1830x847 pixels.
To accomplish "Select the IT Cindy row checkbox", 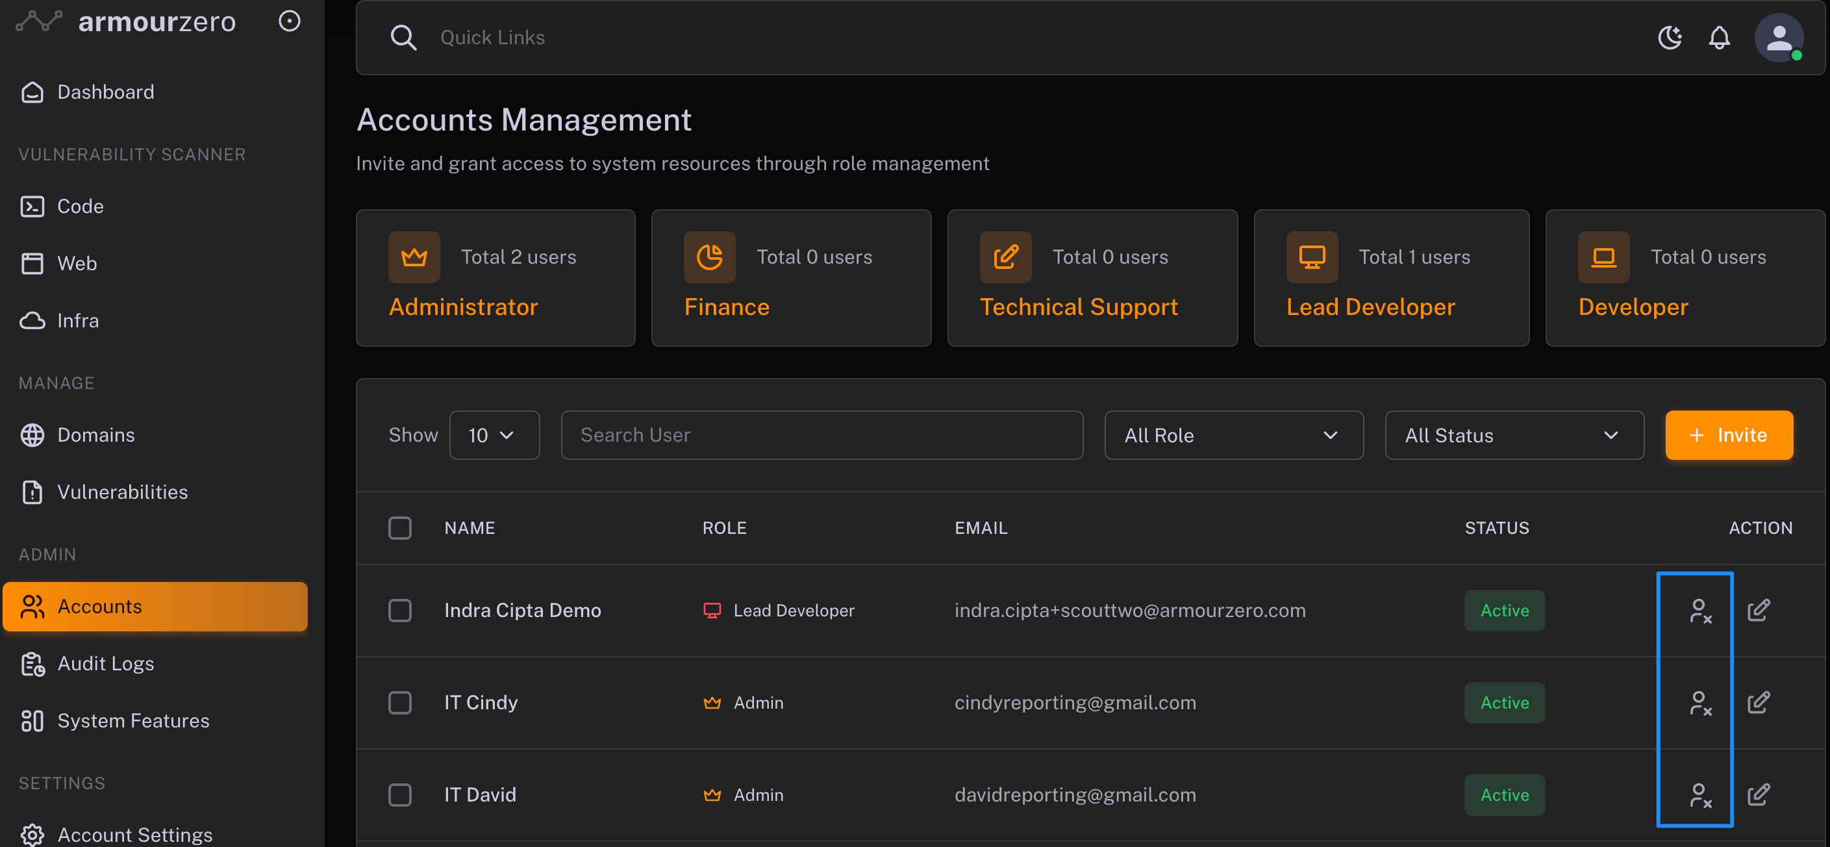I will click(x=400, y=702).
